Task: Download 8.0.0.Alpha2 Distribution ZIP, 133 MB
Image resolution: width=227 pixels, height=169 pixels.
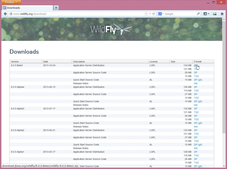Action: pyautogui.click(x=196, y=130)
